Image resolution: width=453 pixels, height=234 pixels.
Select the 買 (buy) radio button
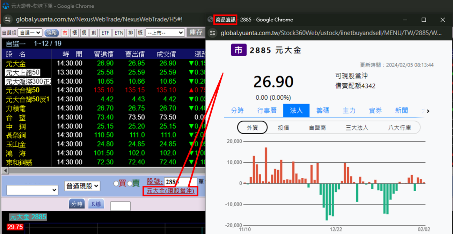(x=116, y=184)
